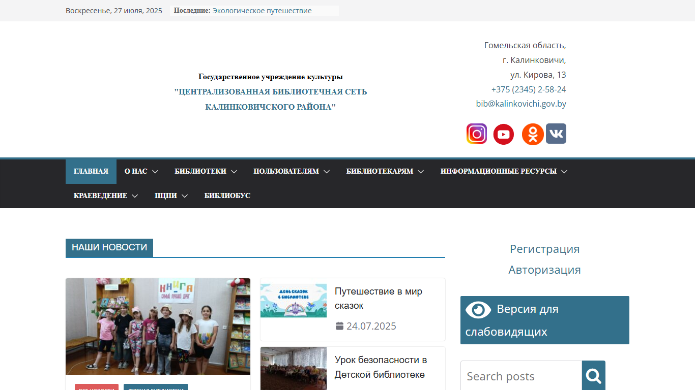This screenshot has height=390, width=695.
Task: Click Государственное учреждение культуры text
Action: point(271,77)
